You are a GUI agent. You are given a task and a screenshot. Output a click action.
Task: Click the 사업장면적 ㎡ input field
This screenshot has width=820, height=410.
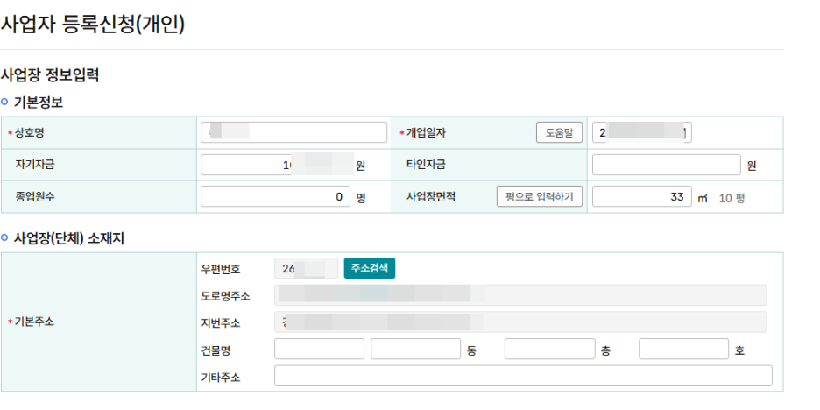[641, 197]
